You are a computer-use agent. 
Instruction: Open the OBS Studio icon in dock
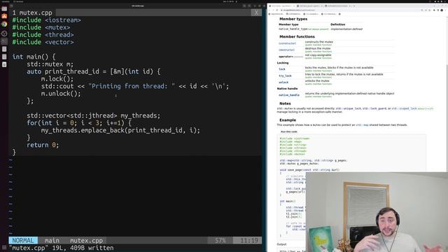[x=4, y=33]
